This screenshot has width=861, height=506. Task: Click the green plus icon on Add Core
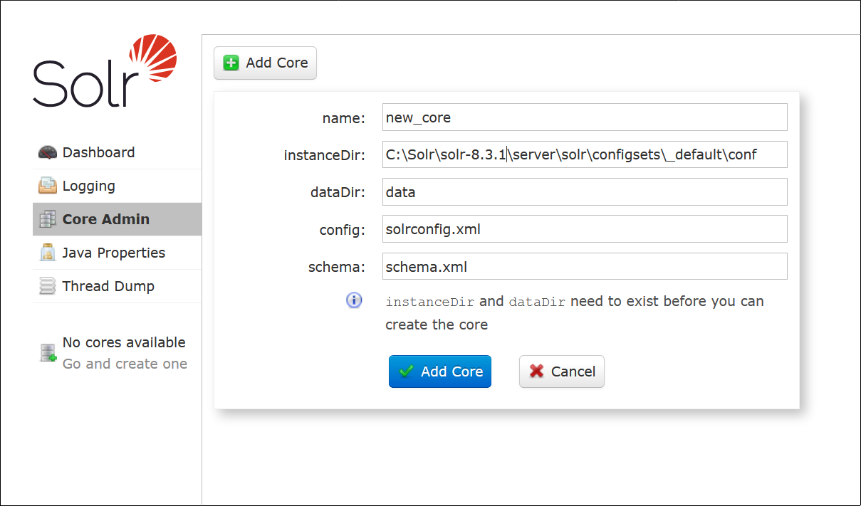tap(230, 63)
